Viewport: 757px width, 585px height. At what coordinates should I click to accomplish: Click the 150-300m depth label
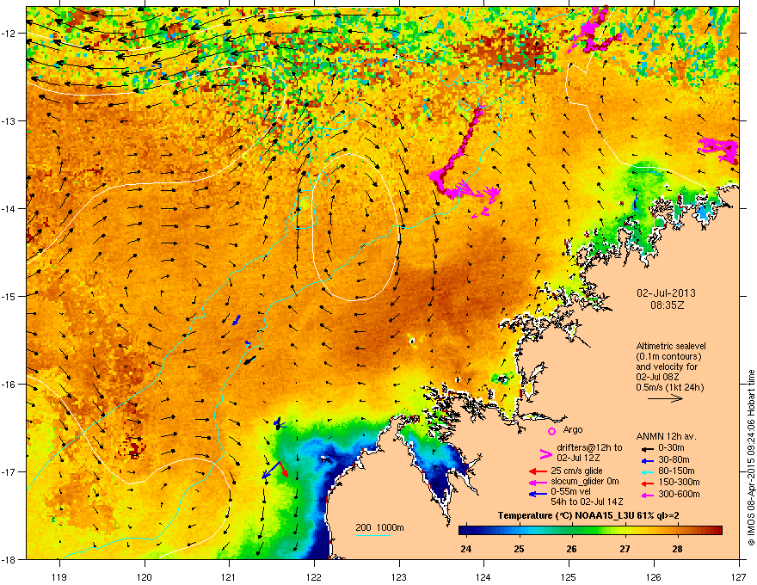(x=679, y=482)
